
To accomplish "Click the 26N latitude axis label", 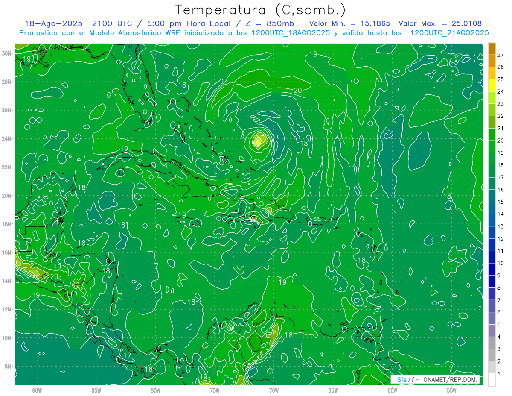I will pyautogui.click(x=6, y=110).
